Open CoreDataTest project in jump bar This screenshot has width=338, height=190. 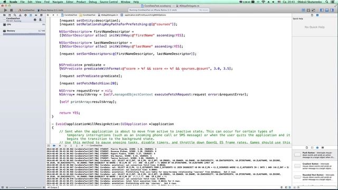click(x=69, y=15)
